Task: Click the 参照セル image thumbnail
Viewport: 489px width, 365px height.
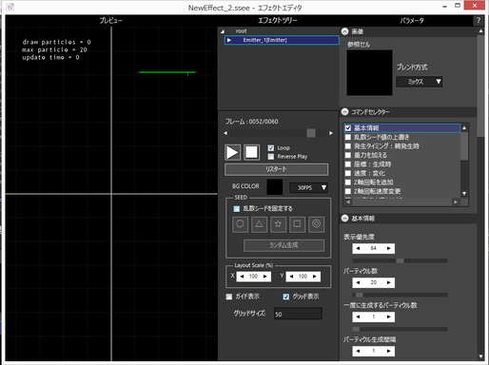Action: [369, 72]
